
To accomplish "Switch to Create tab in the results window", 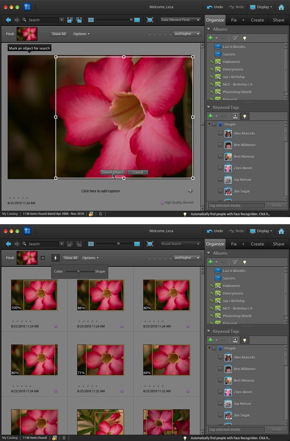I will tap(257, 244).
